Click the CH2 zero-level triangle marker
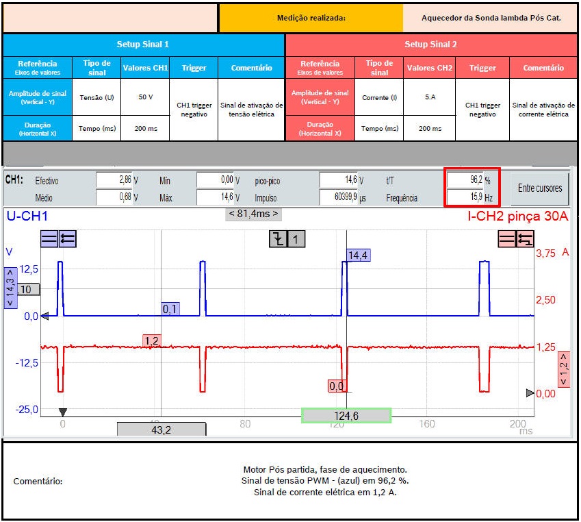This screenshot has height=522, width=581. (530, 393)
